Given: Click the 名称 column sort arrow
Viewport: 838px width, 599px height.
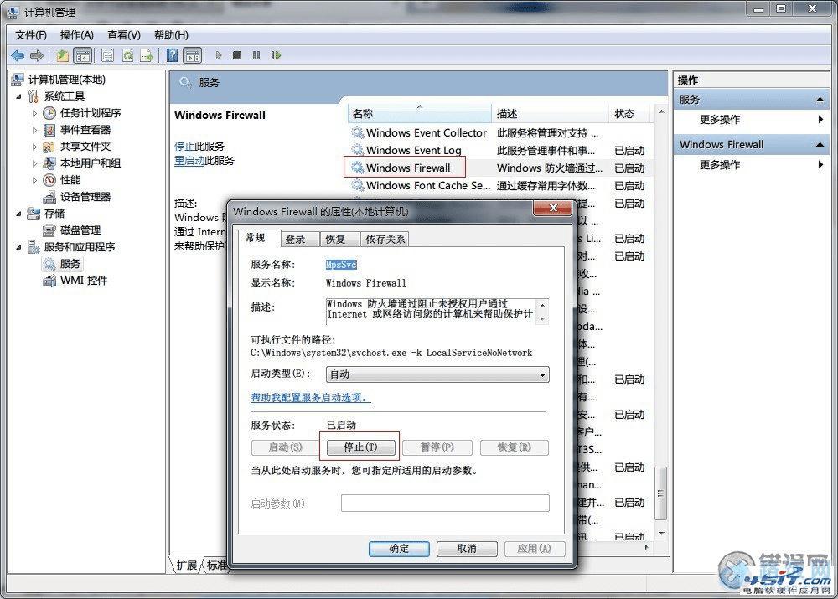Looking at the screenshot, I should click(418, 108).
